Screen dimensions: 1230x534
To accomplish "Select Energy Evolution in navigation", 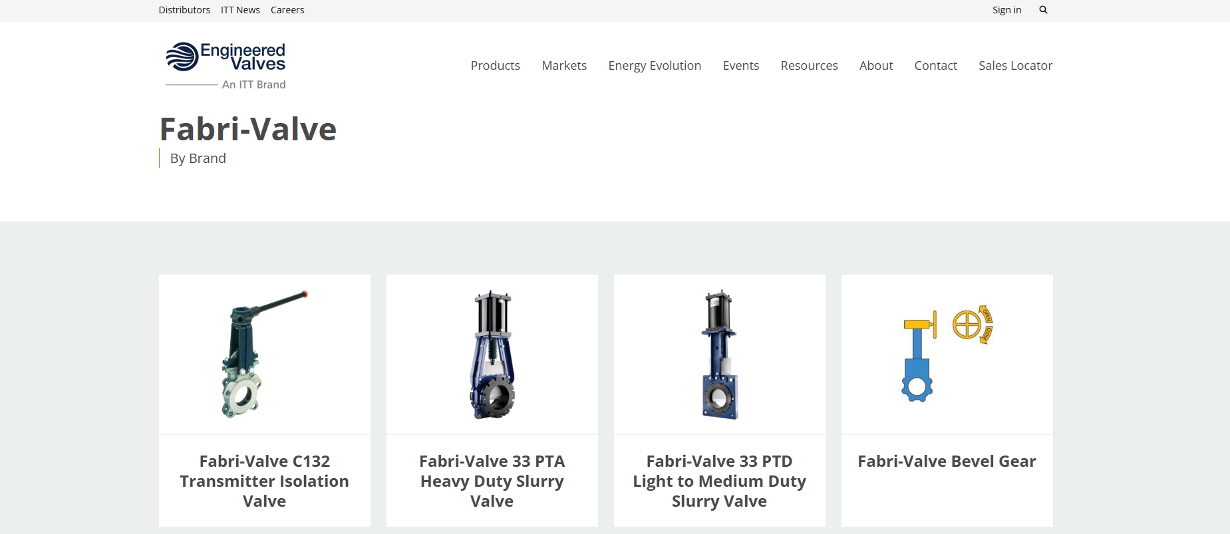I will coord(655,65).
